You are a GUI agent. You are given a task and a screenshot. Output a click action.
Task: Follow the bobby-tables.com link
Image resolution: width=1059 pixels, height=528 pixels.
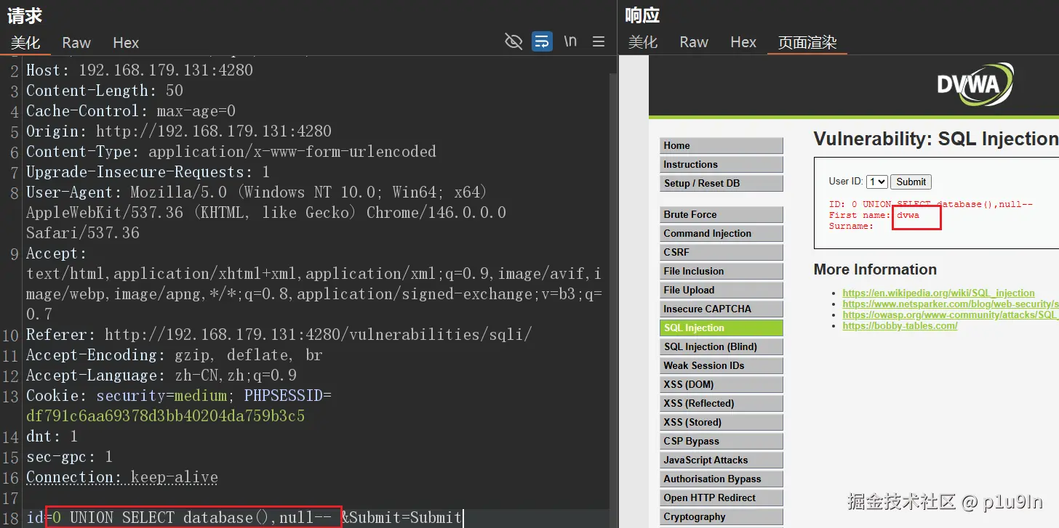pos(900,326)
